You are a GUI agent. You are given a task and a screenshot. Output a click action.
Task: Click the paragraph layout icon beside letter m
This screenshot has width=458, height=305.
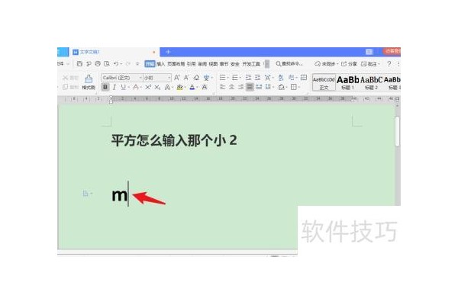(85, 193)
